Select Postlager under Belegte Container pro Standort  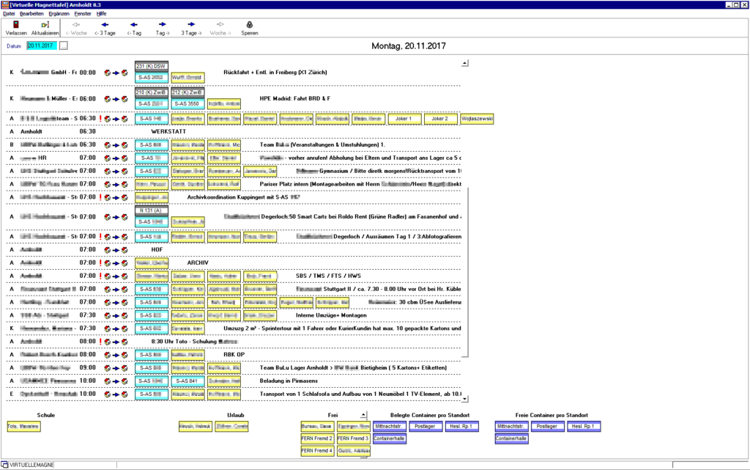click(x=426, y=427)
